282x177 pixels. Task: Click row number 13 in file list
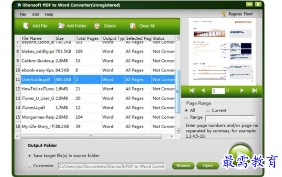point(18,98)
